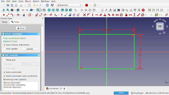This screenshot has height=95, width=169.
Task: Click the leave sketch red X icon
Action: [x=143, y=10]
